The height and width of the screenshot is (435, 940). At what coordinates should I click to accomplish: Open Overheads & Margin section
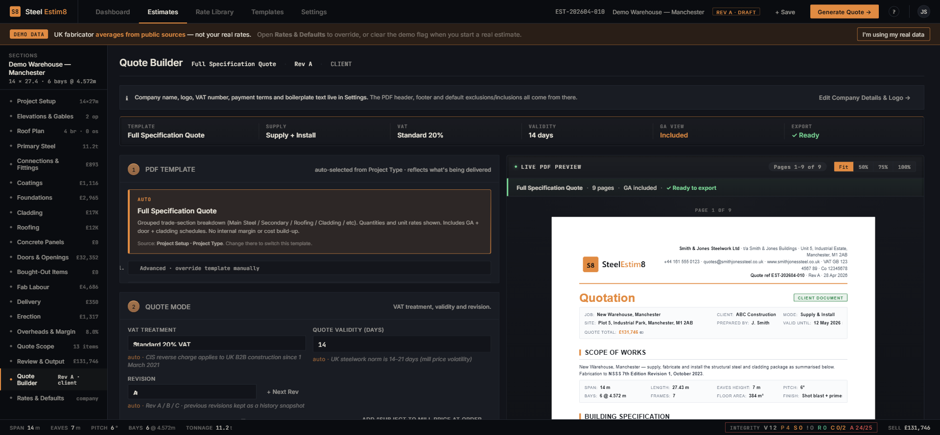tap(54, 332)
